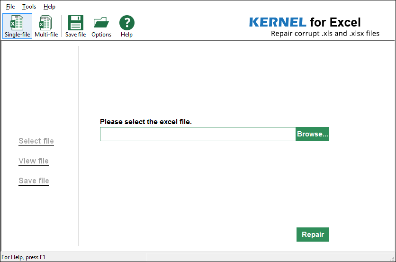
Task: Click the green Repair button
Action: pos(313,235)
